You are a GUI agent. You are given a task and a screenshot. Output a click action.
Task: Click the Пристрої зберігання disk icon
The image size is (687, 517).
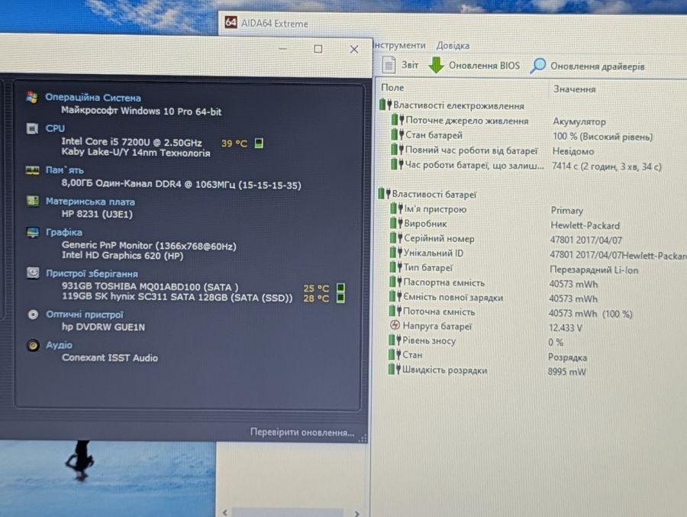point(33,273)
